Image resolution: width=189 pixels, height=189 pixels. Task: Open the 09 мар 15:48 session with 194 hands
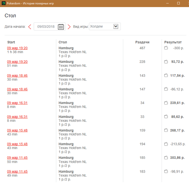17,144
